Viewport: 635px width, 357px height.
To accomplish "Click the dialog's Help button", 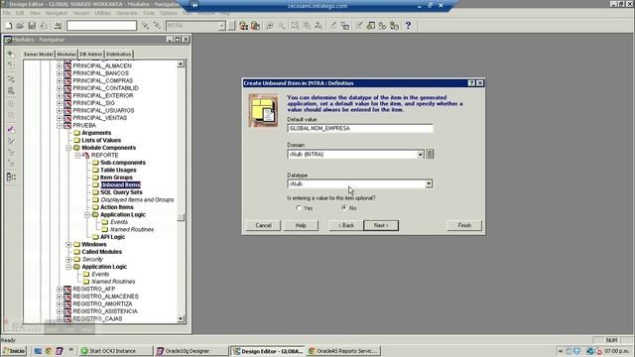I will [301, 225].
